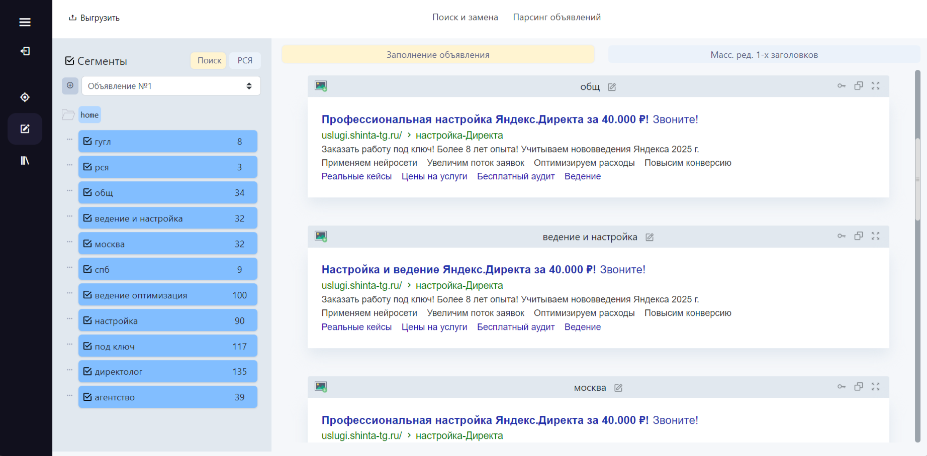The width and height of the screenshot is (927, 456).
Task: Copy the общ ad card
Action: pyautogui.click(x=859, y=86)
